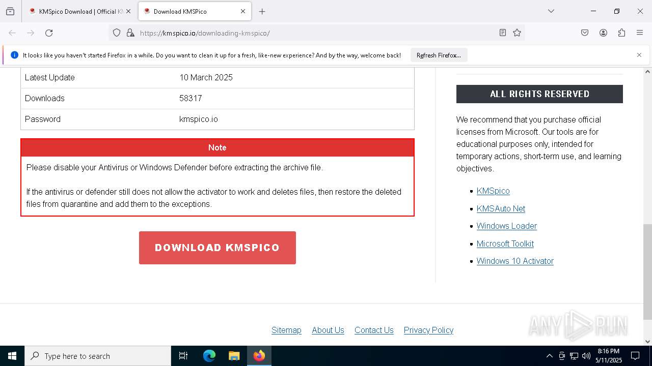
Task: Open the Contact Us footer link
Action: pos(374,330)
